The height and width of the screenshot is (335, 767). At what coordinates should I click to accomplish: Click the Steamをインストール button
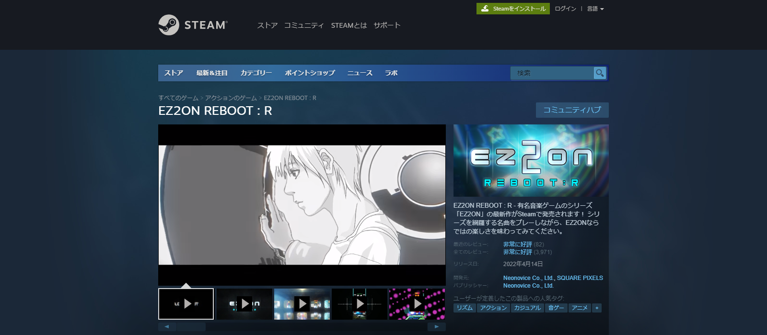(513, 9)
